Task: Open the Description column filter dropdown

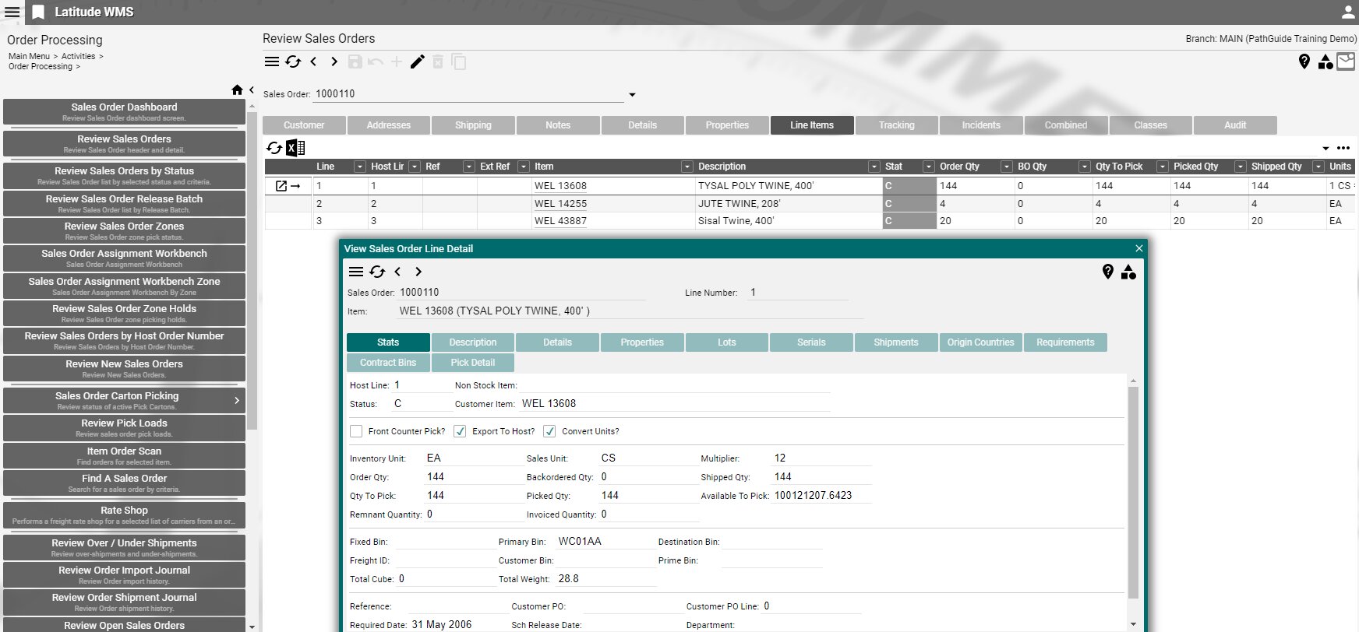Action: pyautogui.click(x=874, y=167)
